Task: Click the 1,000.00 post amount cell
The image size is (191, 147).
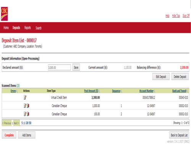Action: click(x=96, y=106)
